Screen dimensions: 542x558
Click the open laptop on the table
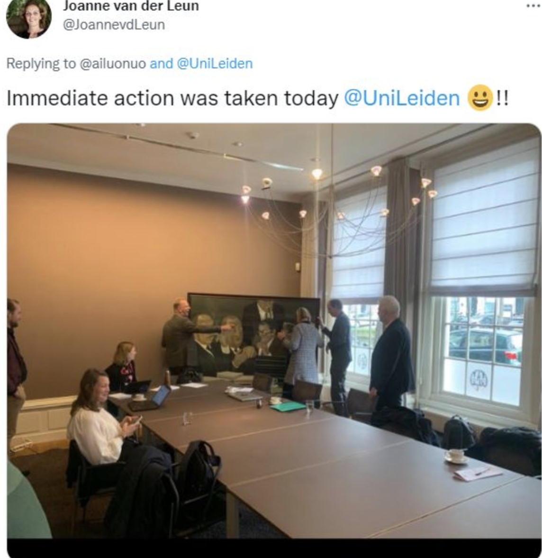[x=151, y=399]
